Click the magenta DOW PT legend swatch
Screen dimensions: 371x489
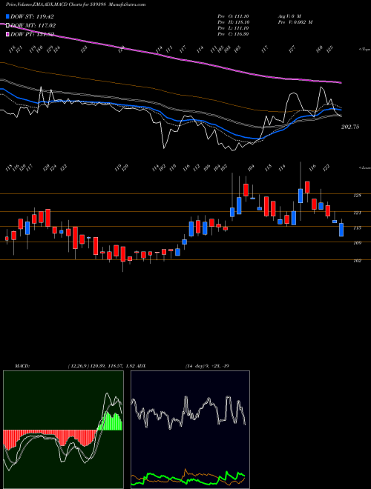coord(7,34)
